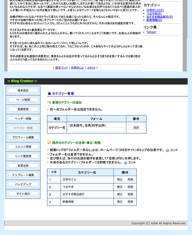
Task: Click the folder icon beside 新規カテゴリーの追加
Action: 49,102
